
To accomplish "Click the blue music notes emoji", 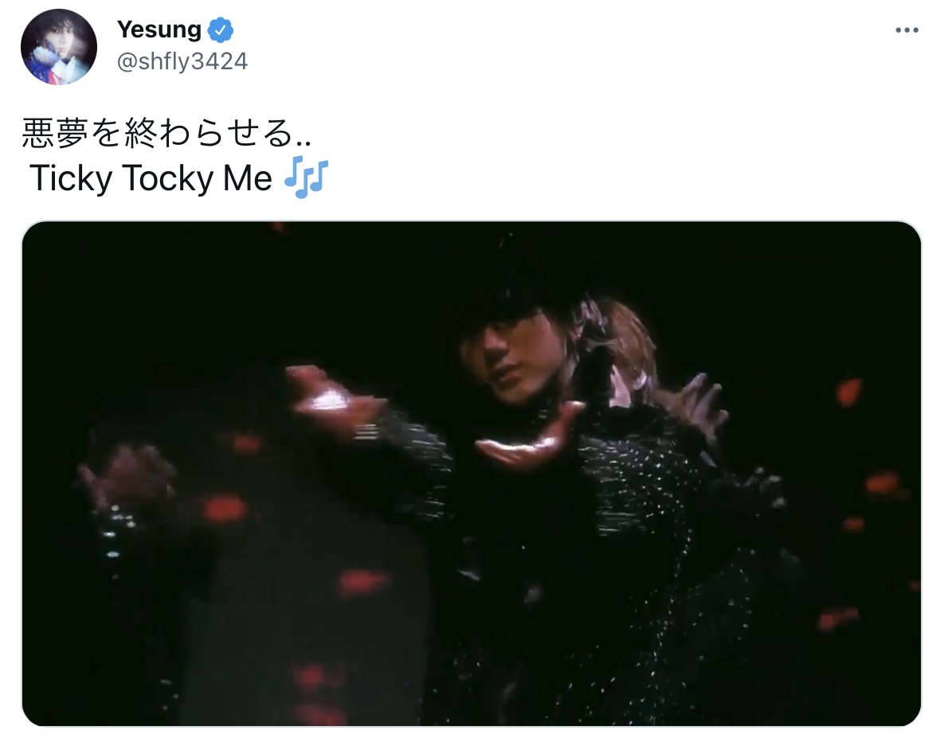I will click(x=307, y=178).
